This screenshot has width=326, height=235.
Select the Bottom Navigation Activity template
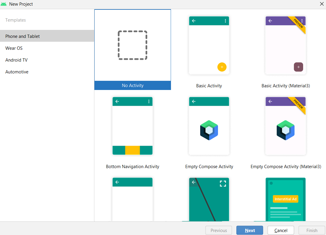[133, 126]
